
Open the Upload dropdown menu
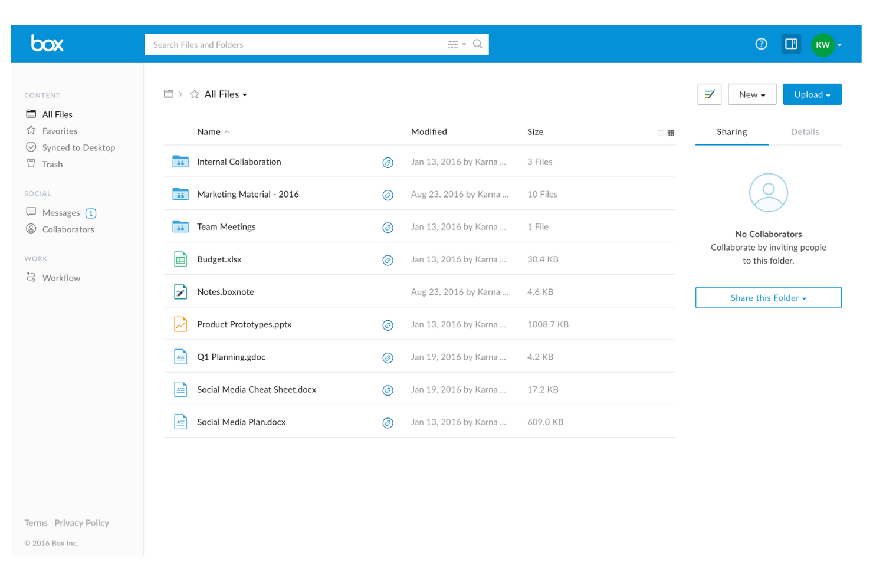pyautogui.click(x=812, y=94)
